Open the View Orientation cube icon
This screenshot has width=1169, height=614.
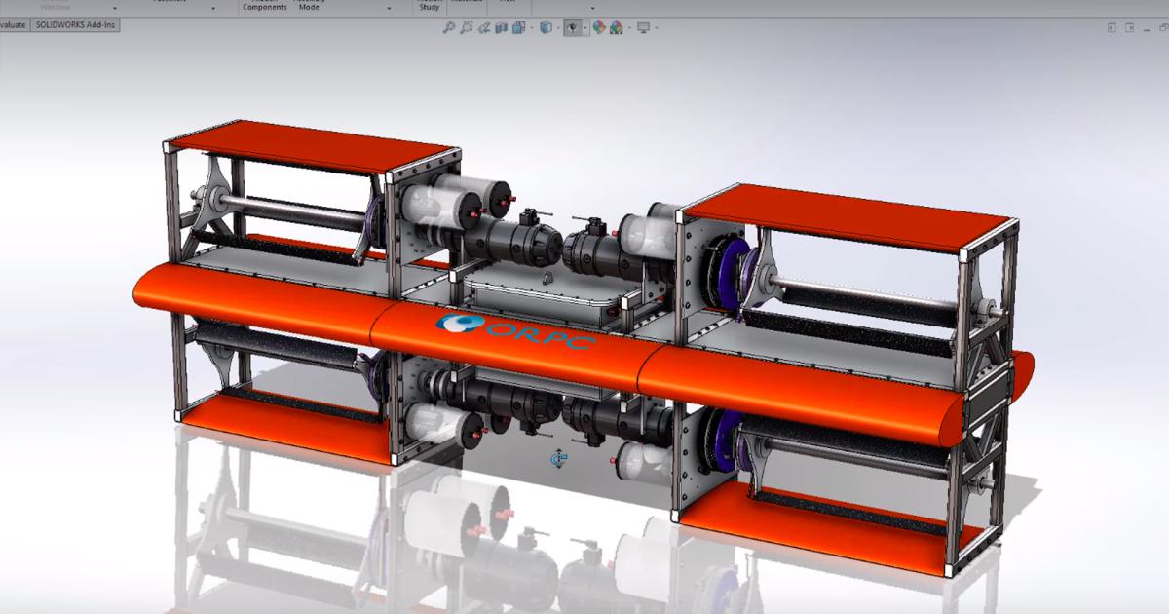(521, 28)
